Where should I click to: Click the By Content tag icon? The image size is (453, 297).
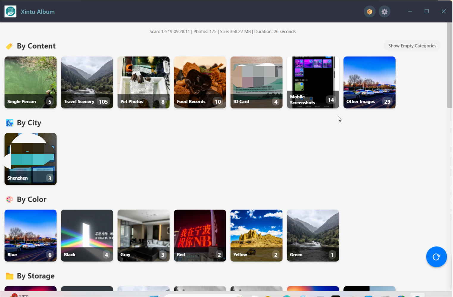(x=10, y=46)
